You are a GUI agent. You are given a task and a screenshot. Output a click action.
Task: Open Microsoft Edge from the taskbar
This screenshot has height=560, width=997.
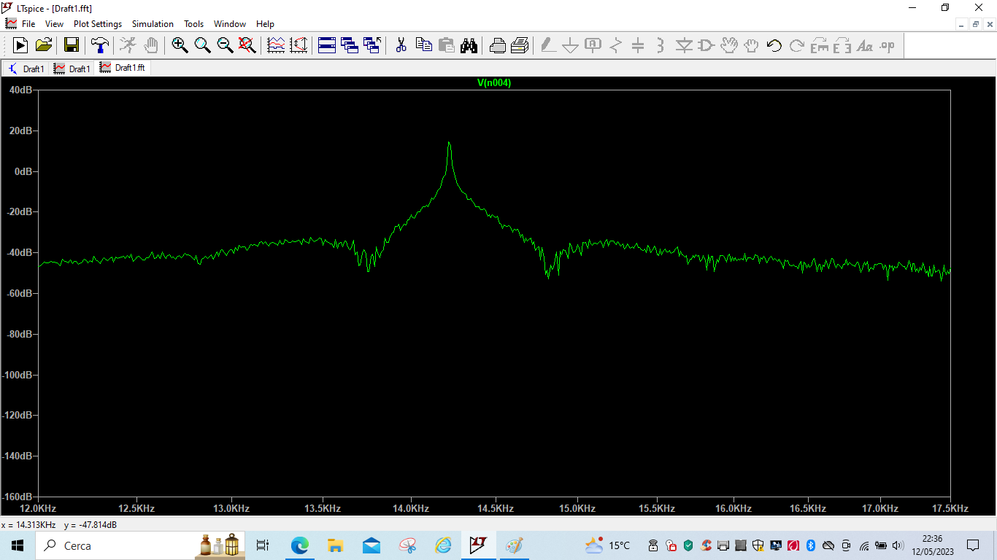click(x=299, y=545)
